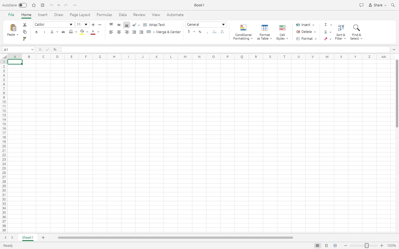Open the Formulas ribbon tab
Viewport: 399px width, 249px height.
(x=104, y=15)
